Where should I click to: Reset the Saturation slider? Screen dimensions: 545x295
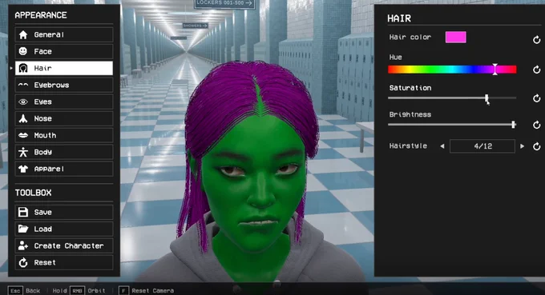(x=537, y=98)
